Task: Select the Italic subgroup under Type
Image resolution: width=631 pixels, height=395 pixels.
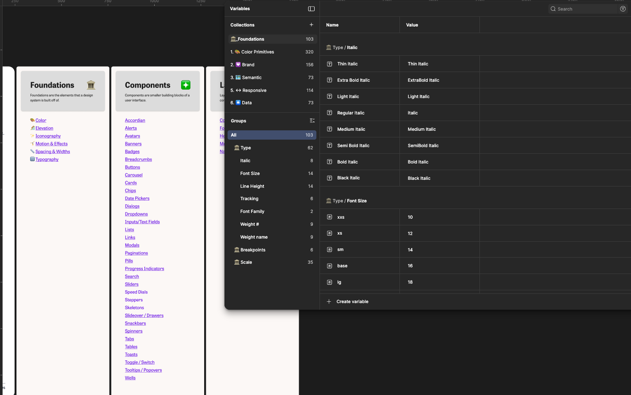Action: pos(246,160)
